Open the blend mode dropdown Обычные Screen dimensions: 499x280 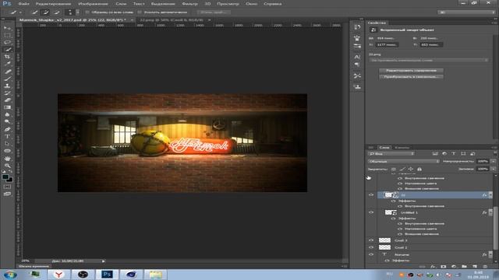(404, 161)
